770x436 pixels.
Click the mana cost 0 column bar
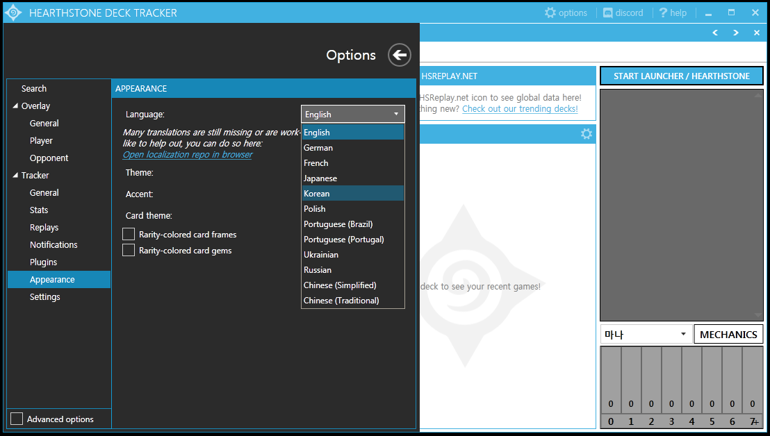click(x=611, y=380)
